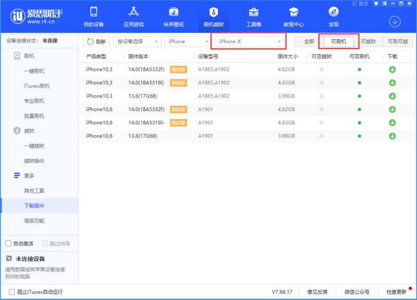Click the 微信公众号 link

pyautogui.click(x=357, y=292)
